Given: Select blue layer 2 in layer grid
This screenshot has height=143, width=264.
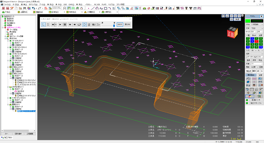Looking at the screenshot, I should point(252,38).
